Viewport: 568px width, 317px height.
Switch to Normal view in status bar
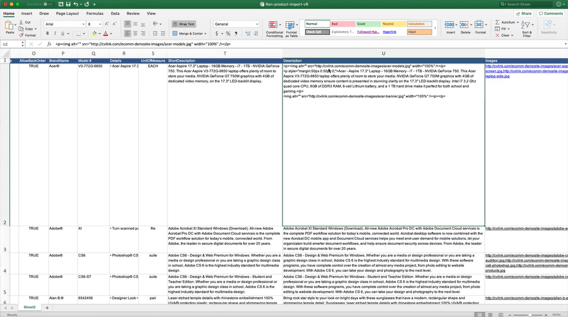point(480,315)
